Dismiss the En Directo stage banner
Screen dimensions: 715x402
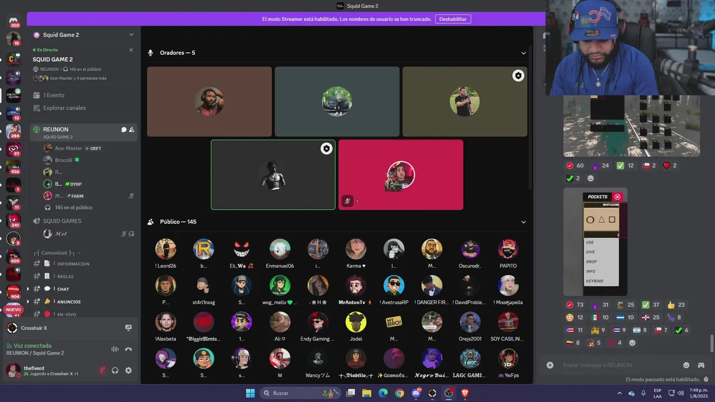131,50
